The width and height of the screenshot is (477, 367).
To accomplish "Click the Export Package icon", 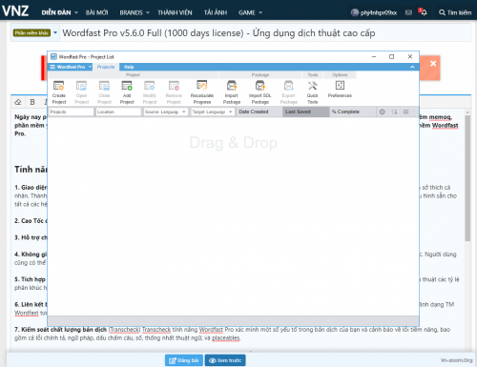I will pos(288,86).
